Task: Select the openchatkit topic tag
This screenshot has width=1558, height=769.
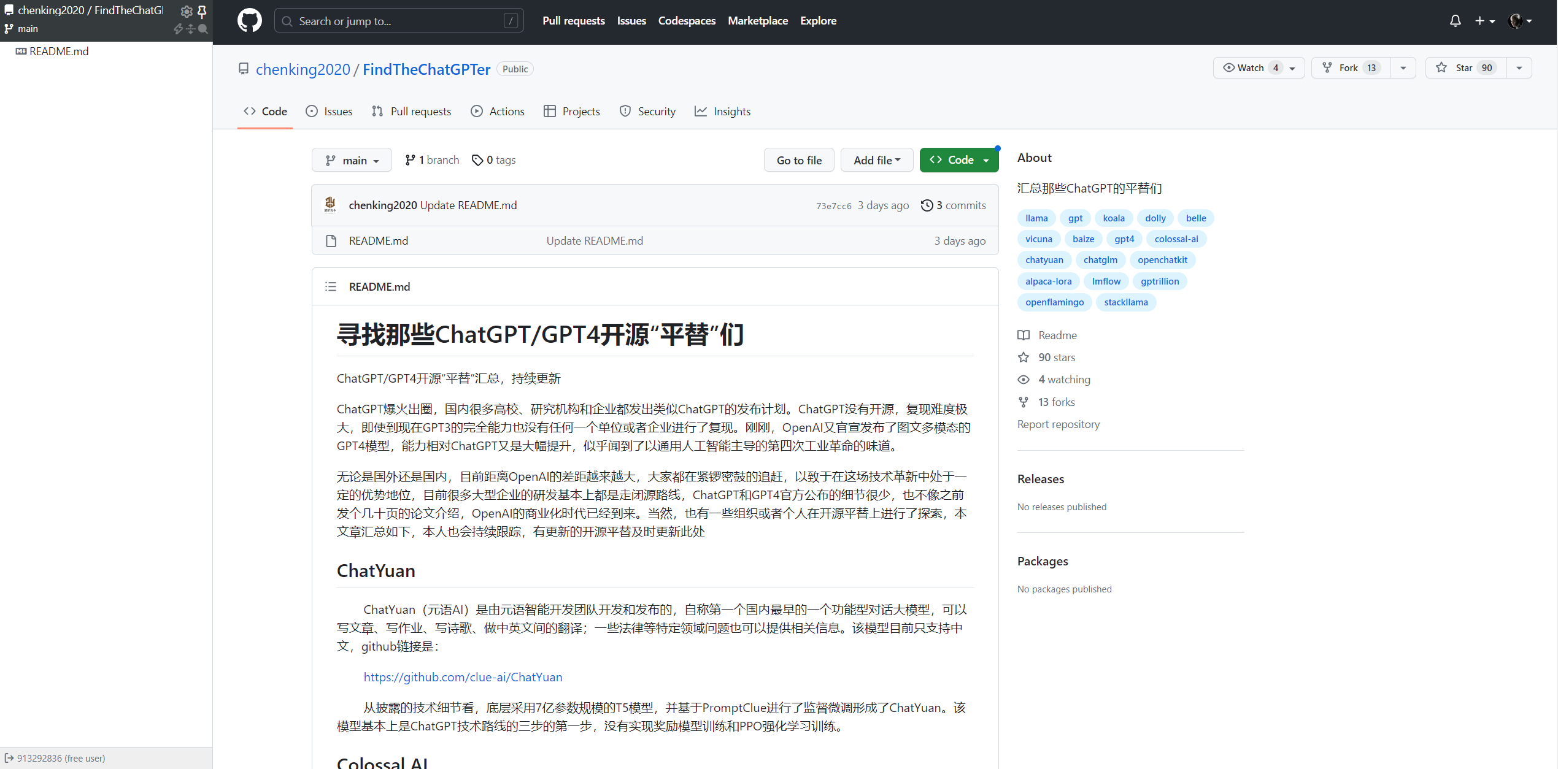Action: tap(1162, 260)
